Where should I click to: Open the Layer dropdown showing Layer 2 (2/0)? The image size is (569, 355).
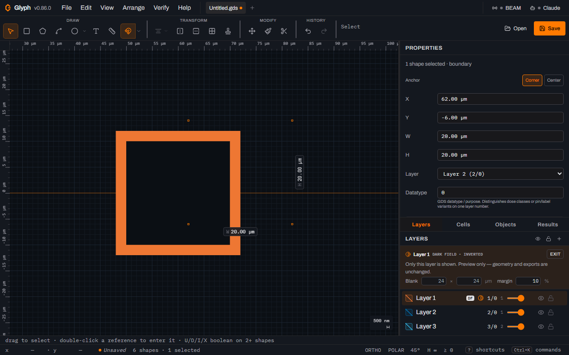point(501,174)
